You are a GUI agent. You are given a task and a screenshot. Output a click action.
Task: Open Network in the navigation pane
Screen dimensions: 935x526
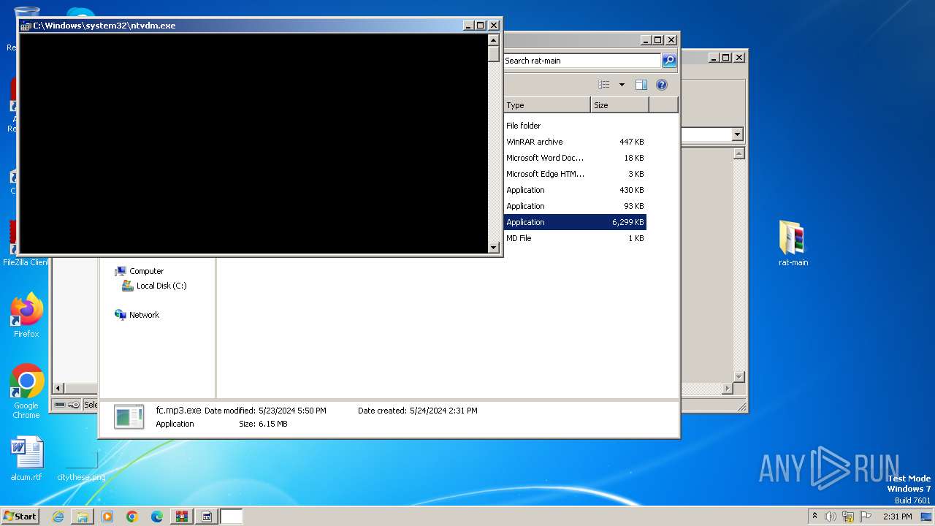[x=144, y=315]
